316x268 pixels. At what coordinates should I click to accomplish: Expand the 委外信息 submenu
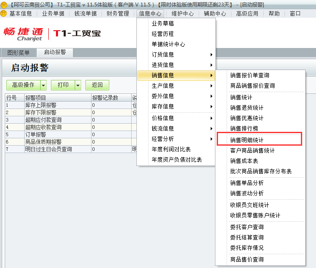(176, 96)
